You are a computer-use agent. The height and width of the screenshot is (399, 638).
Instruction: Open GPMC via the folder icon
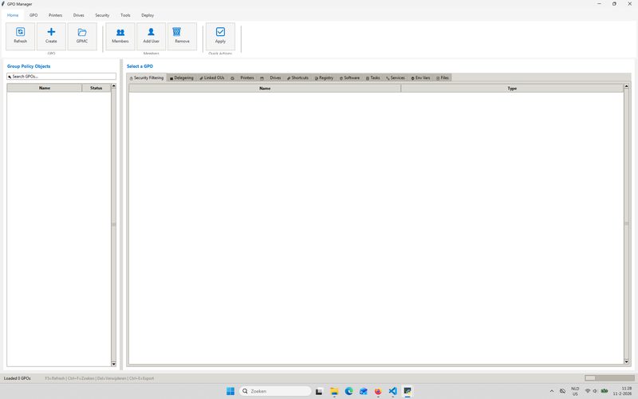click(82, 32)
